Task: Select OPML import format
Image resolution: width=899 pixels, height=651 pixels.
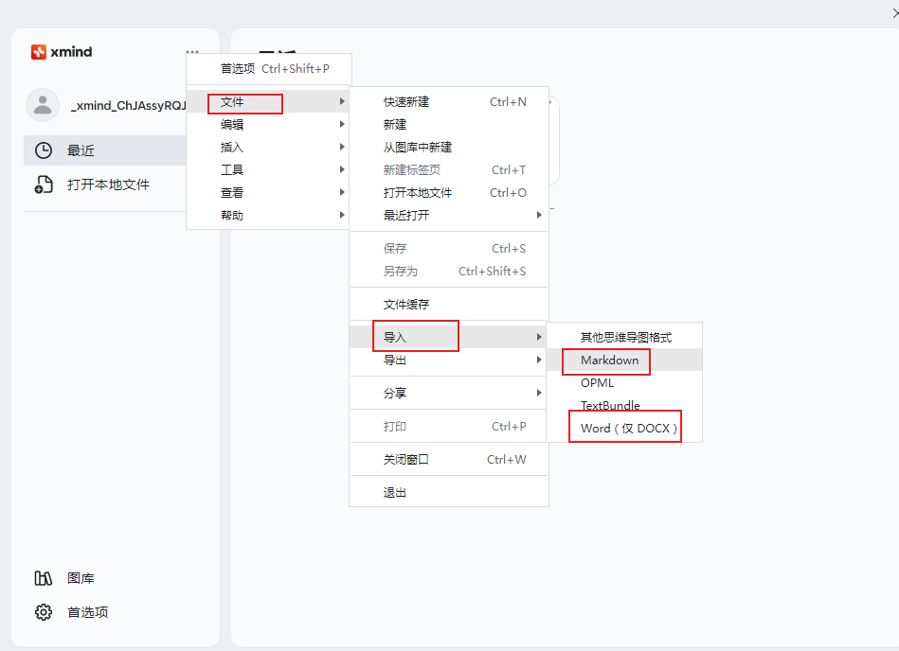Action: tap(597, 382)
